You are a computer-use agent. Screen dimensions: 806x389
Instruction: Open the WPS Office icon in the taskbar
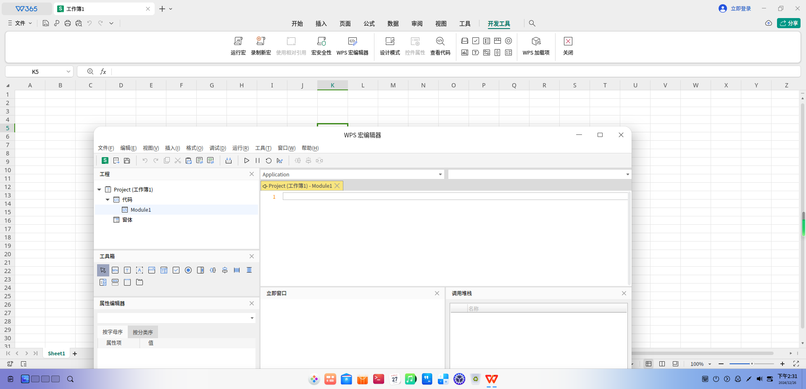point(492,379)
